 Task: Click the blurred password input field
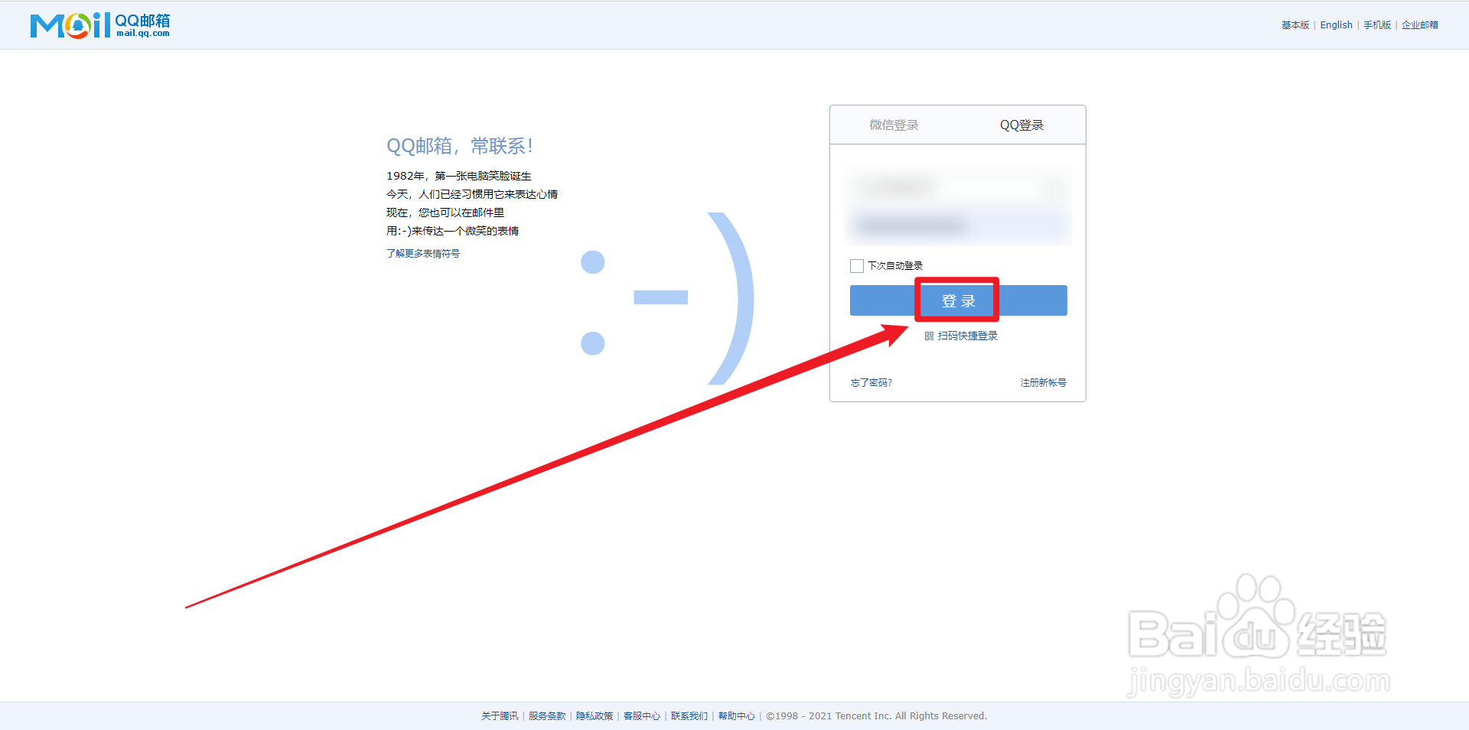pos(958,225)
